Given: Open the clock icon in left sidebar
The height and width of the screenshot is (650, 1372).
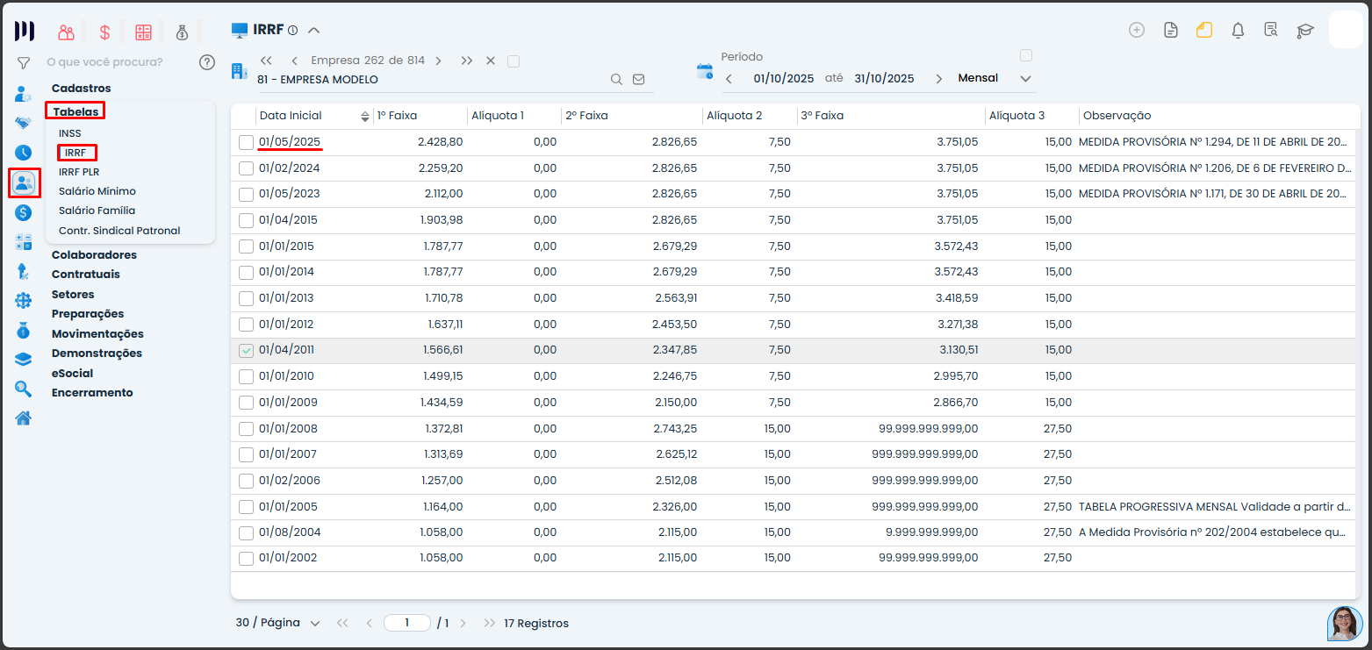Looking at the screenshot, I should pyautogui.click(x=24, y=153).
